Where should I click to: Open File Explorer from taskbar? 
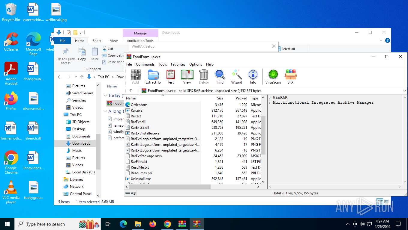[x=138, y=224]
